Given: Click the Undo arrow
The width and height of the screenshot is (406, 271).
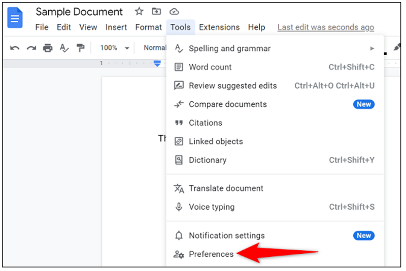Looking at the screenshot, I should [15, 48].
